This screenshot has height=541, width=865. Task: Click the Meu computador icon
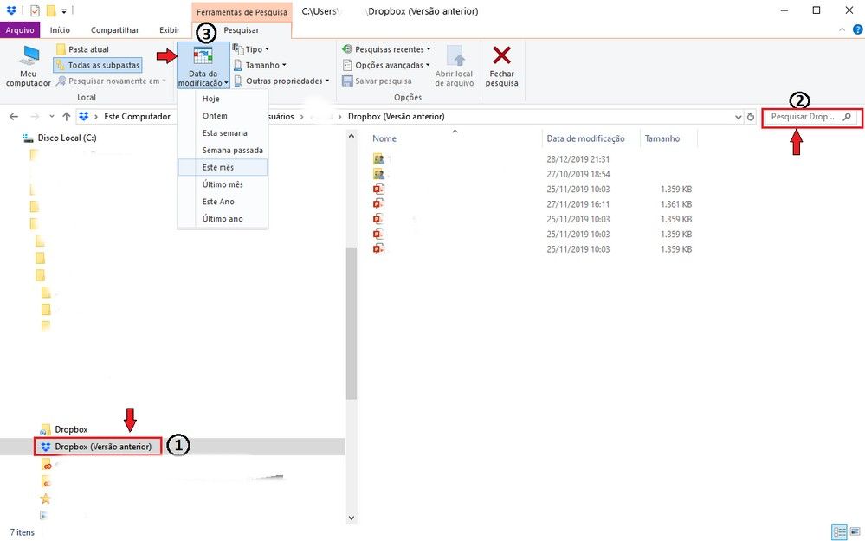pos(29,57)
